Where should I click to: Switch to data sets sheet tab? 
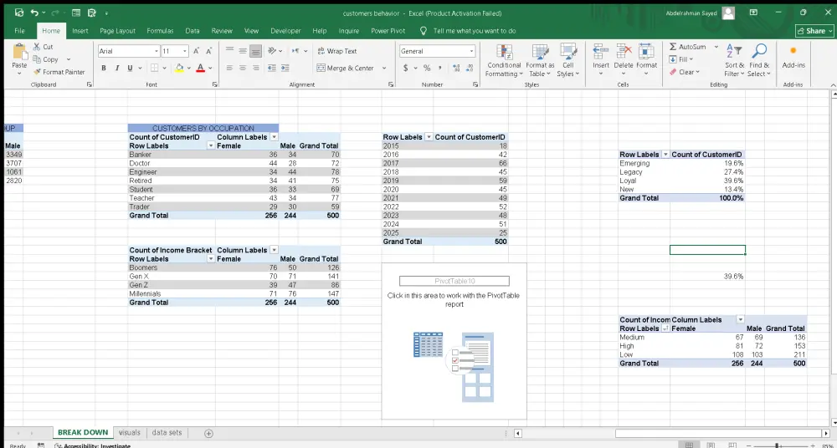click(167, 432)
